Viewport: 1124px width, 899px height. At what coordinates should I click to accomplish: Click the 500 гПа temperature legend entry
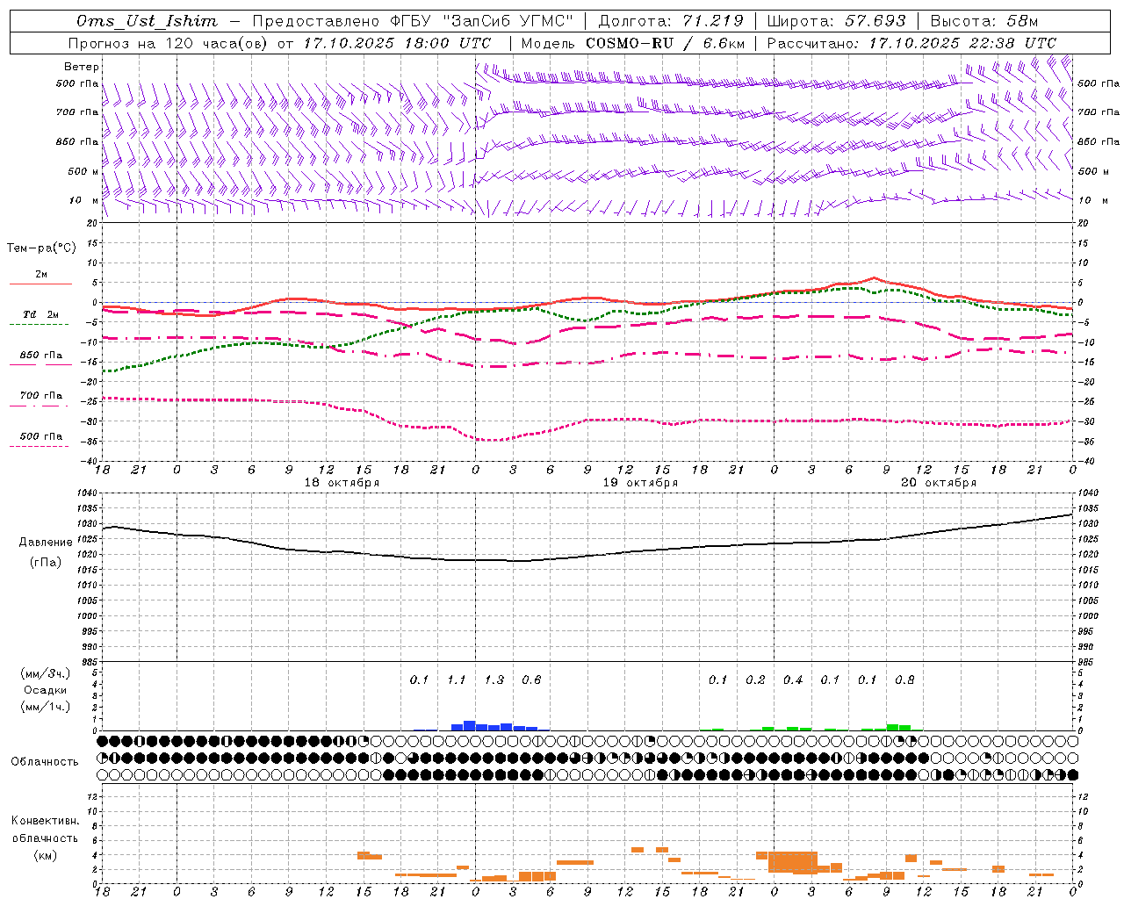41,436
